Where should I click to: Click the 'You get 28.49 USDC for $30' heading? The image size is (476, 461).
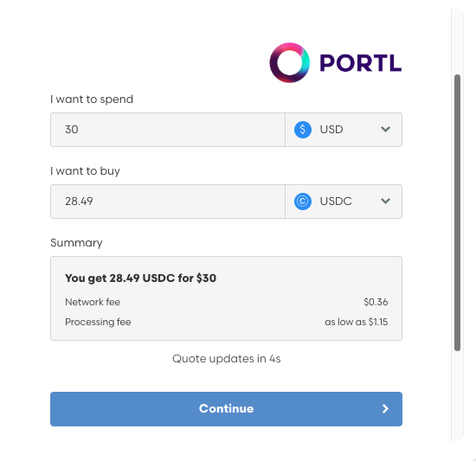(x=140, y=279)
